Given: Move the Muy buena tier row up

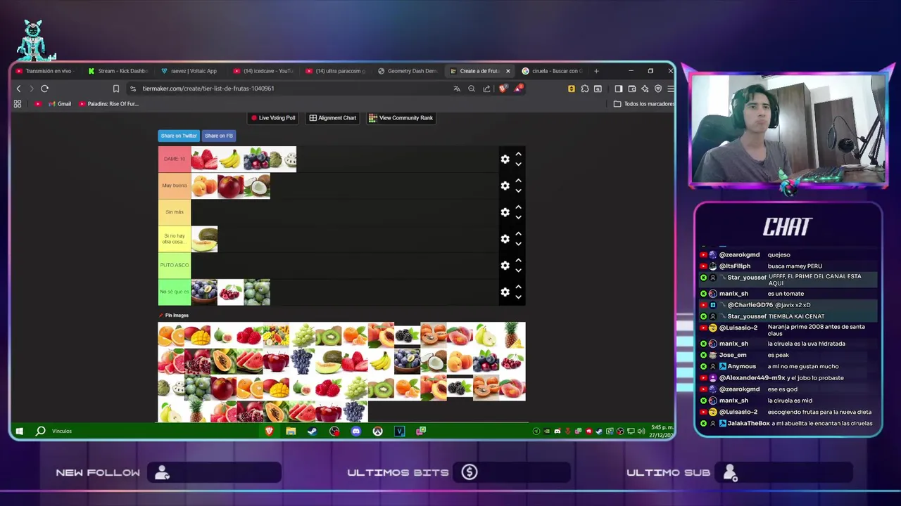Looking at the screenshot, I should (518, 181).
